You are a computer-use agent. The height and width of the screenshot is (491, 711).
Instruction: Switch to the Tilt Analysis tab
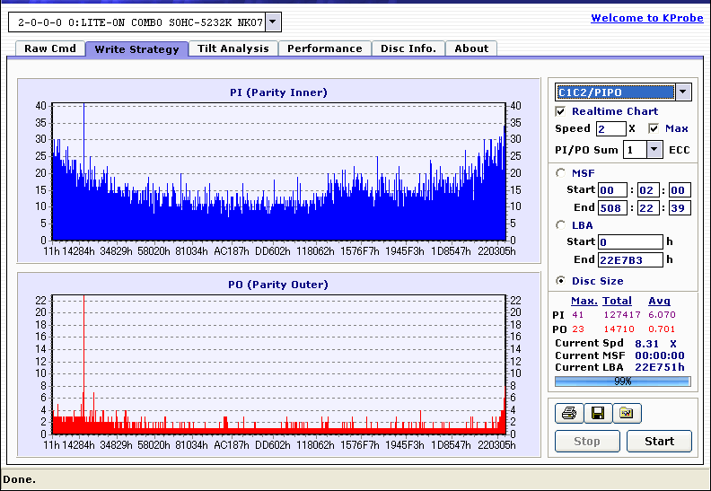coord(233,48)
